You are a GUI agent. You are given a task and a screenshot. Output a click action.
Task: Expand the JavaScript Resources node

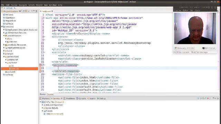[x=4, y=45]
